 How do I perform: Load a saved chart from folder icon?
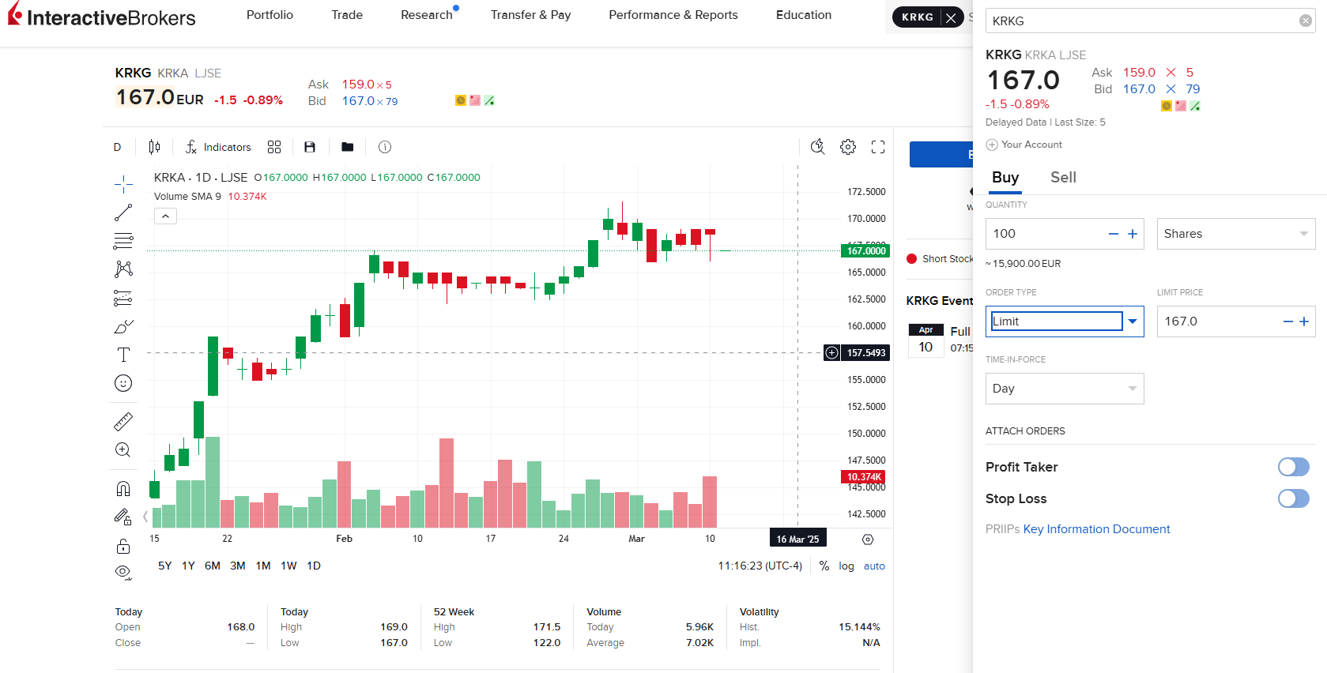(x=348, y=147)
